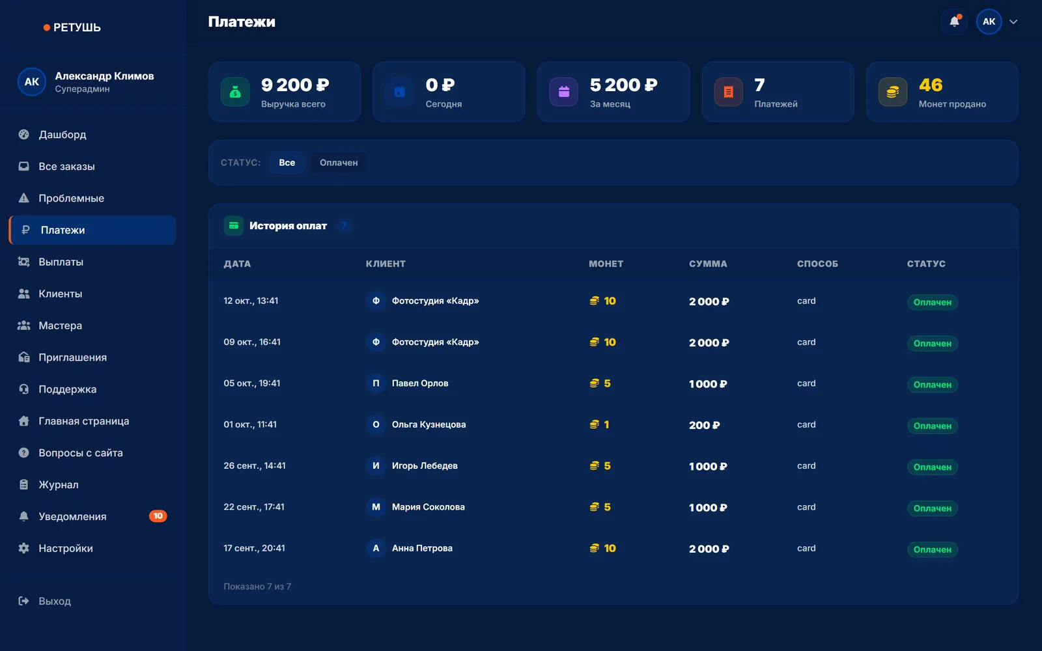Click the Выручка всего money bag icon
This screenshot has width=1042, height=651.
coord(235,92)
